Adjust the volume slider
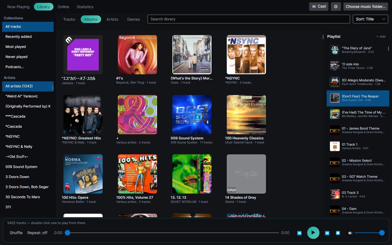This screenshot has height=245, width=392. click(x=370, y=233)
